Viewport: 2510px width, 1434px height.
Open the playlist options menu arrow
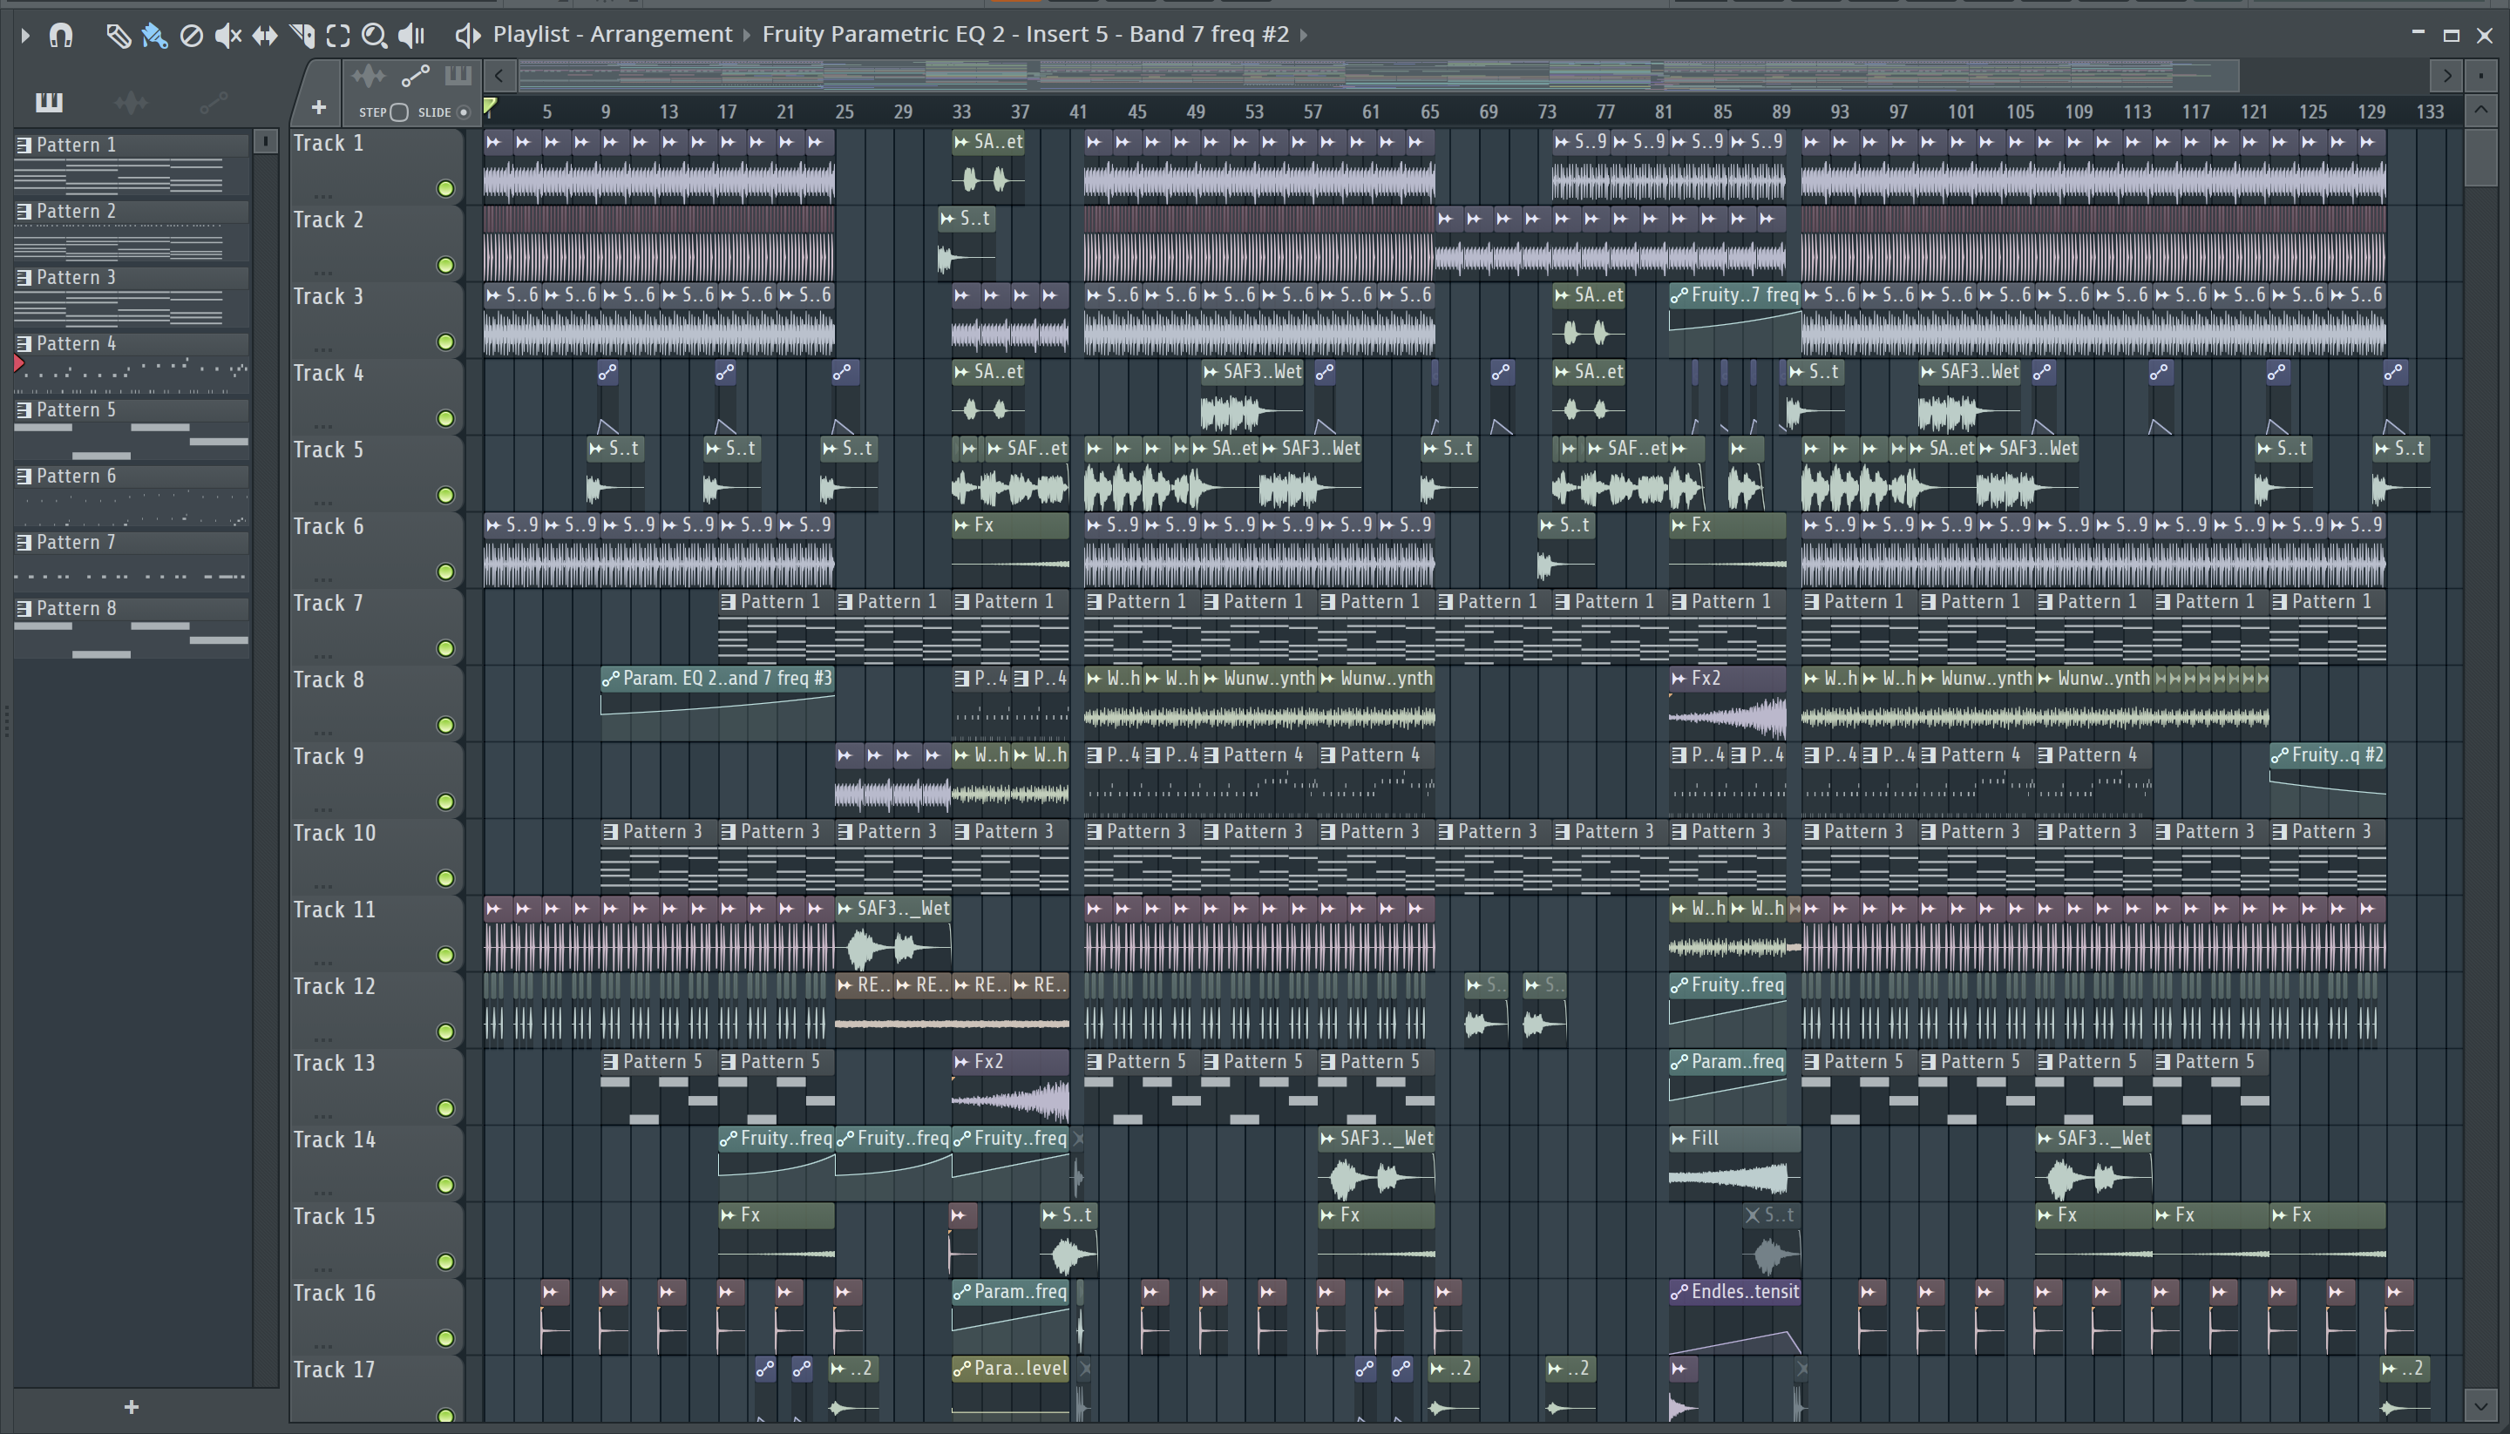(x=25, y=36)
